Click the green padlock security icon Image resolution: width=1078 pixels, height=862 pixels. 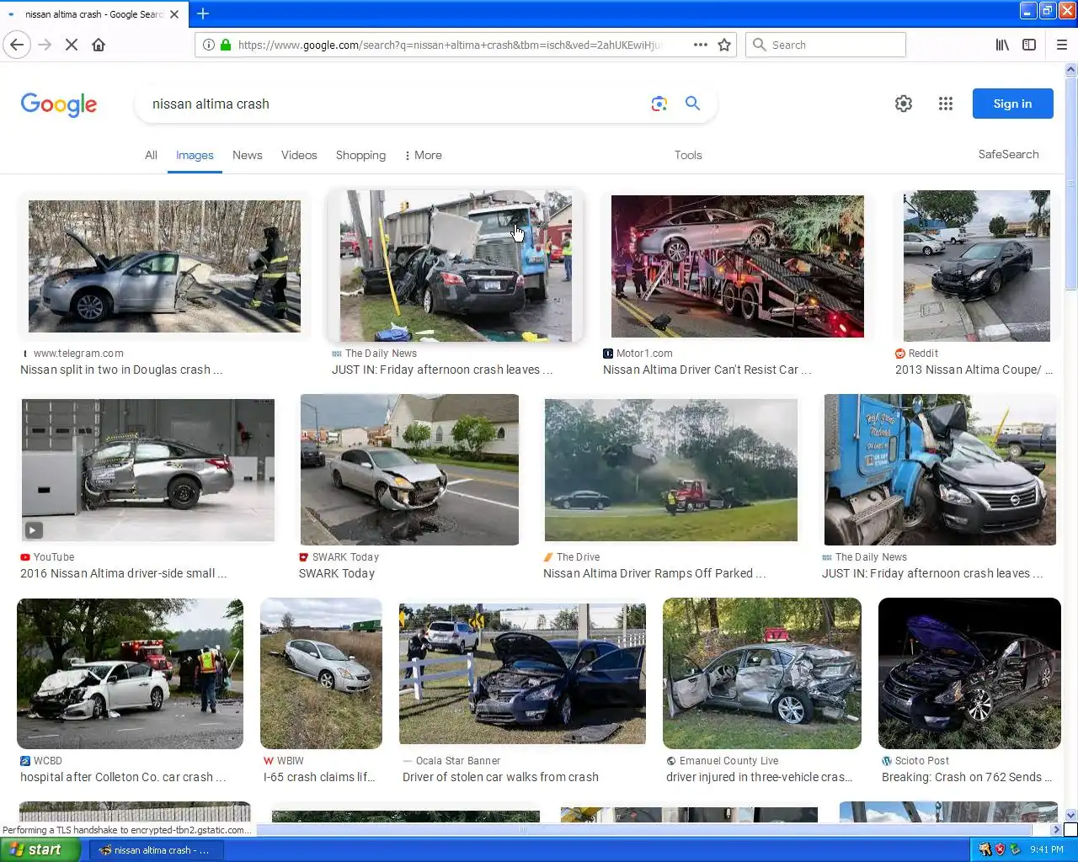tap(226, 45)
